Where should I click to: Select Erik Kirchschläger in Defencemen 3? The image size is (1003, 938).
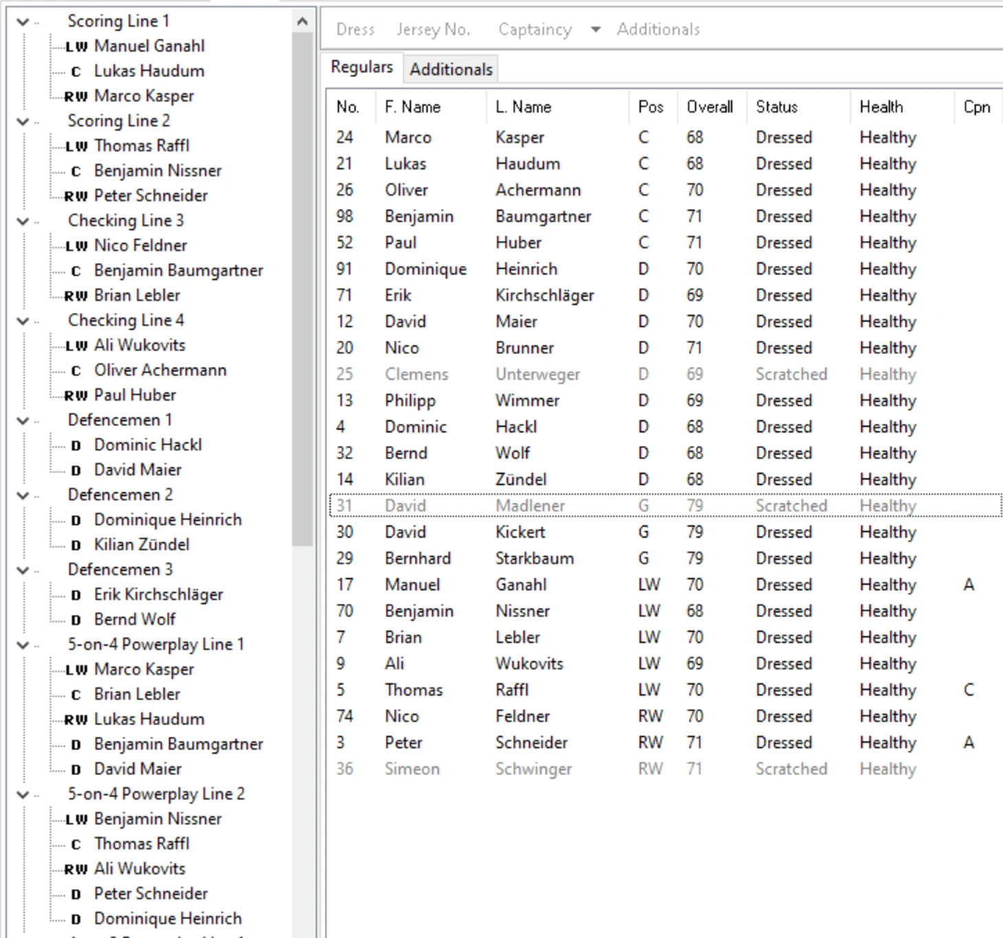tap(158, 594)
